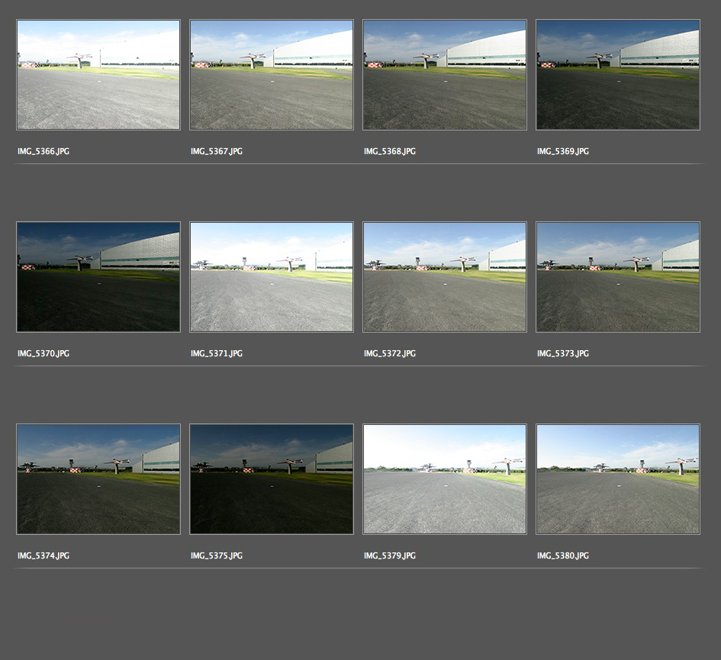Select the bright IMG_5371.JPG thumbnail
This screenshot has height=660, width=721.
point(272,277)
